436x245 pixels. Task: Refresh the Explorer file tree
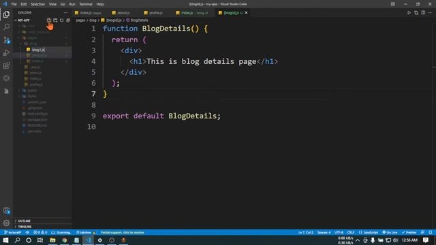click(x=62, y=20)
